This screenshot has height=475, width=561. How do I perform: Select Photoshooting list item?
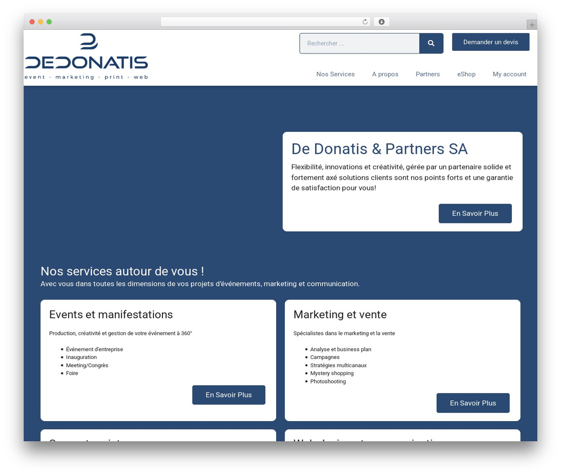click(x=328, y=382)
